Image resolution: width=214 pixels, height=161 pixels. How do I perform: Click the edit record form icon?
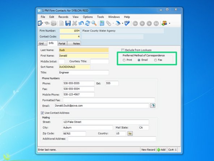tap(40, 23)
